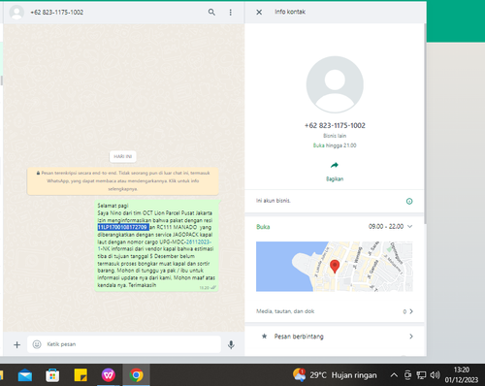Click the Bagikan share arrow icon
This screenshot has height=386, width=485.
(335, 165)
